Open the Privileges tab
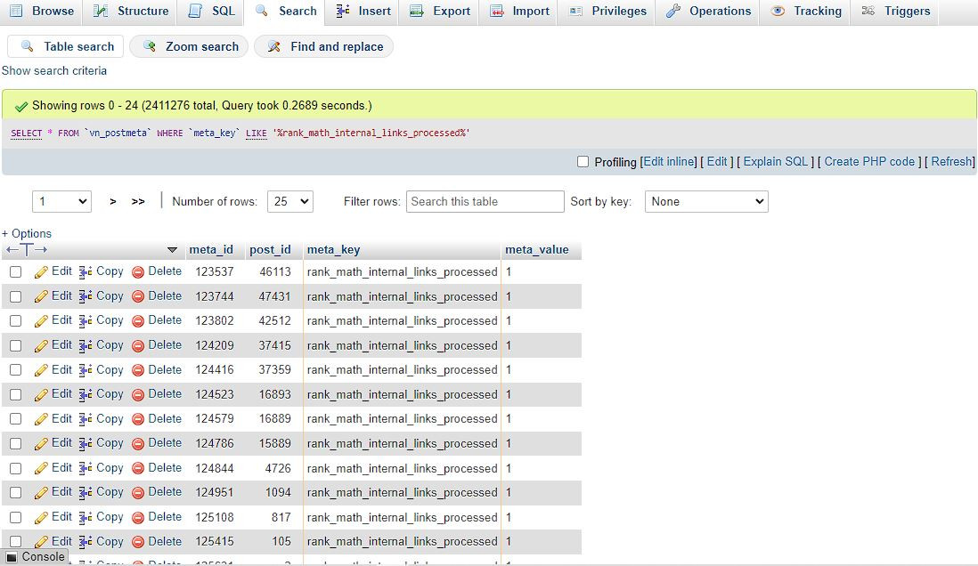The width and height of the screenshot is (978, 566). tap(607, 12)
